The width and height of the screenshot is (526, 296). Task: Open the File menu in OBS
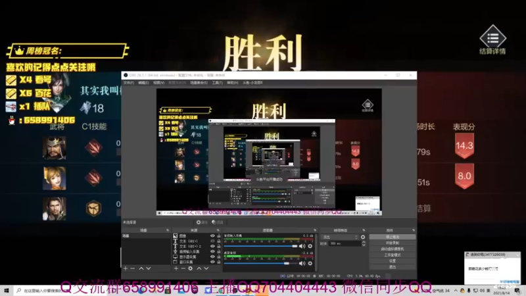point(128,83)
